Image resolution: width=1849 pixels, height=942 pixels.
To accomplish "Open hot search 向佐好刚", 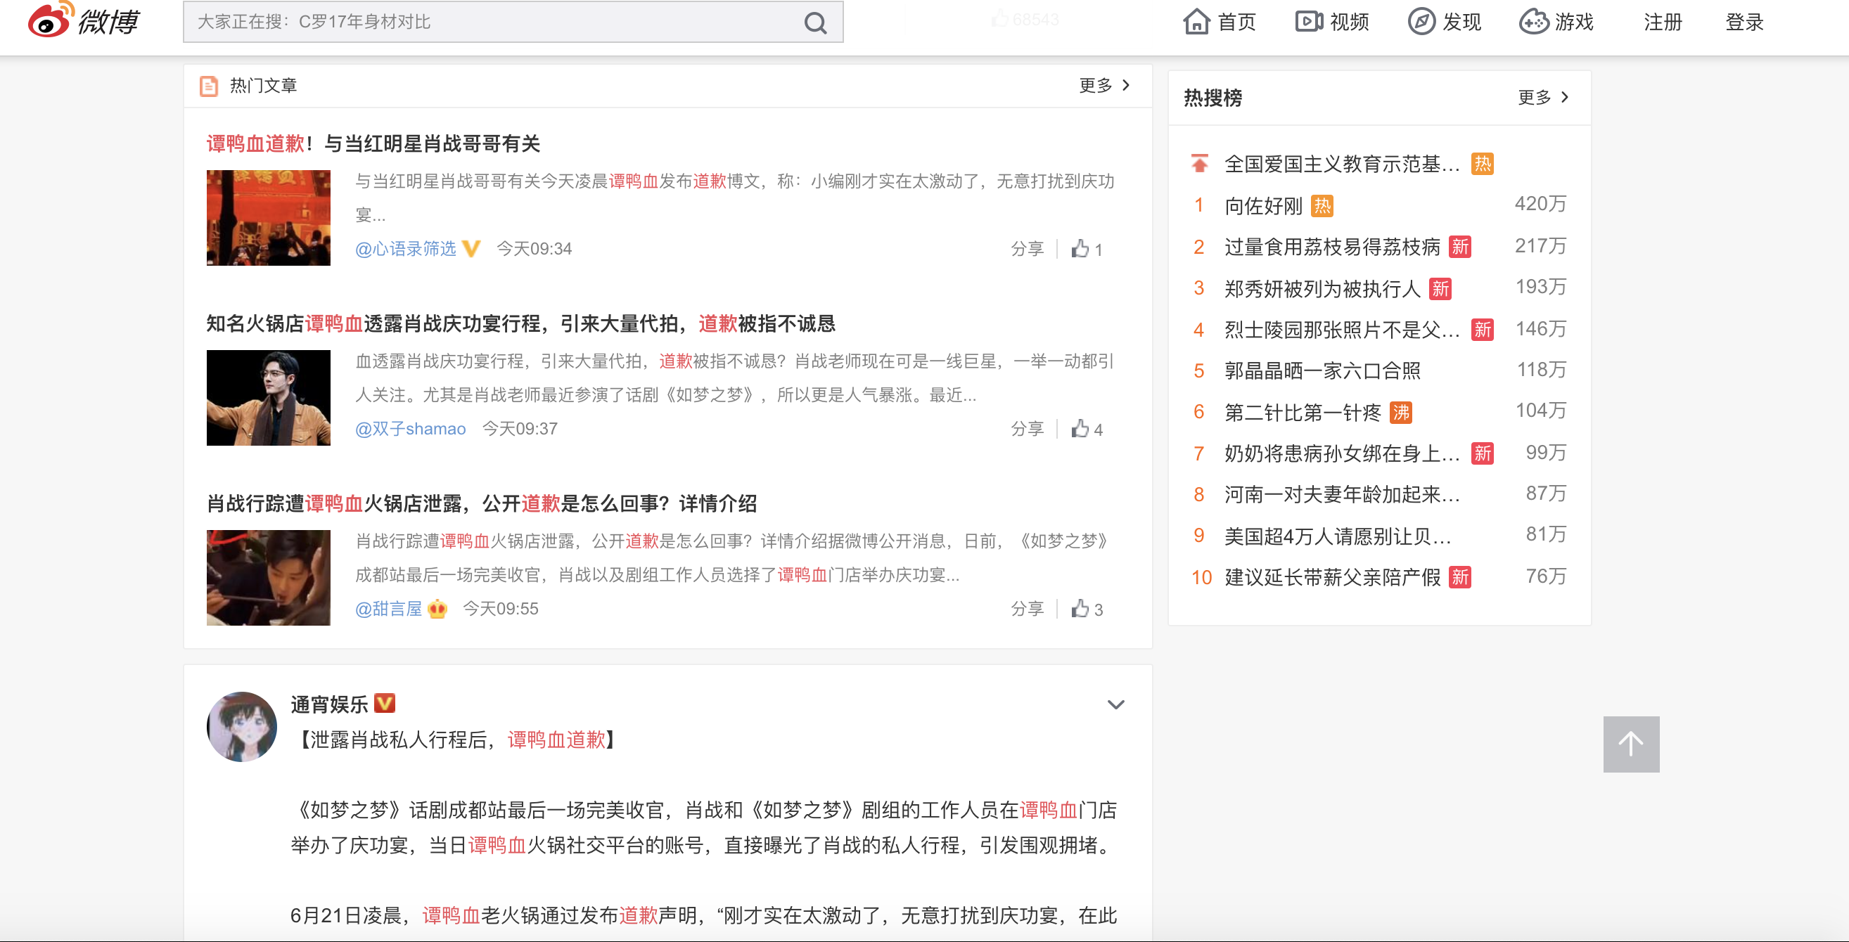I will pyautogui.click(x=1263, y=206).
